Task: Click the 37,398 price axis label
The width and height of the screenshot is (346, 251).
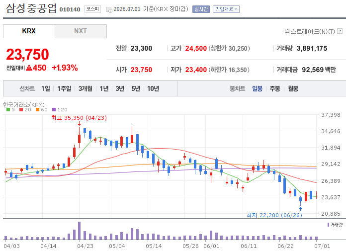Action: coord(331,115)
